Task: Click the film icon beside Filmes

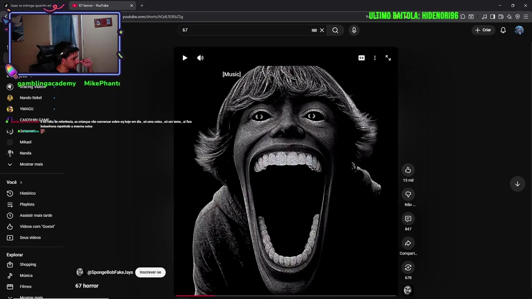Action: point(10,287)
